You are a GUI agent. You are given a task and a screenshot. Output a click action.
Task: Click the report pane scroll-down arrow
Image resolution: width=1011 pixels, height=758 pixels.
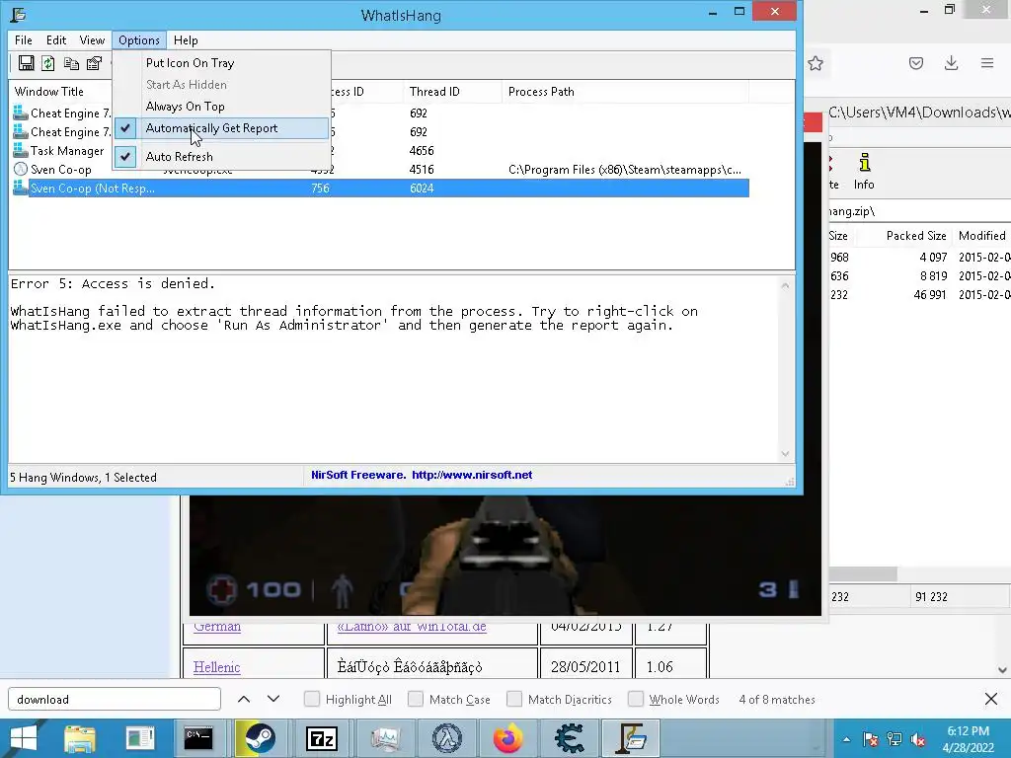[785, 454]
